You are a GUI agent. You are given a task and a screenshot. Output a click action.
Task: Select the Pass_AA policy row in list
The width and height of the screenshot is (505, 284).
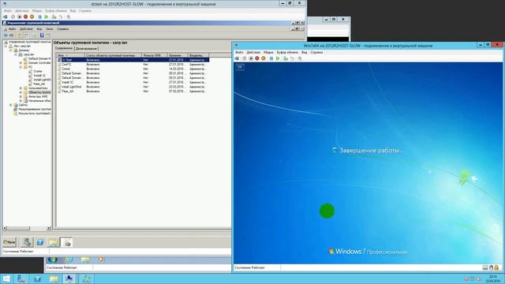133,92
